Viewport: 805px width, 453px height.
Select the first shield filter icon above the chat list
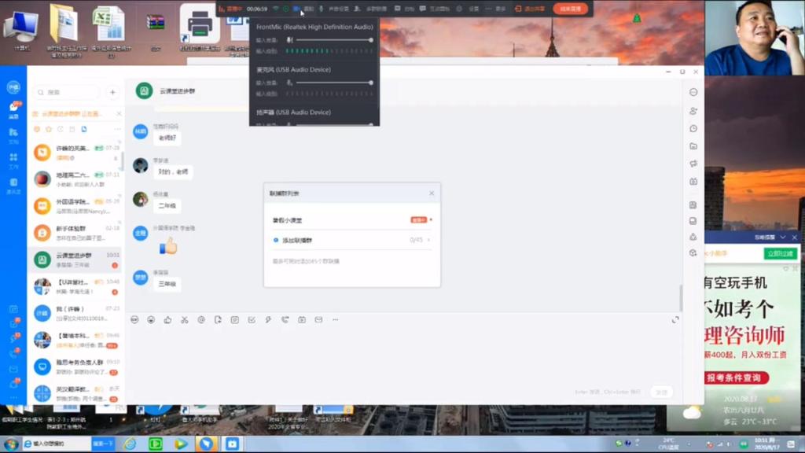click(x=37, y=129)
